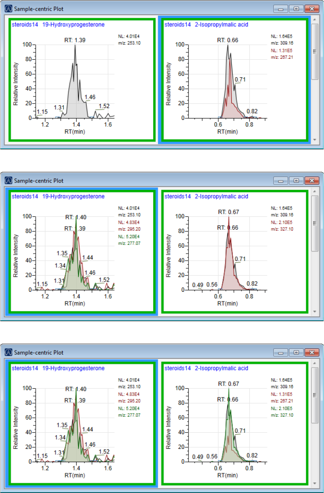
Task: Click the '0.49' peak label in the middle window
Action: pos(197,285)
